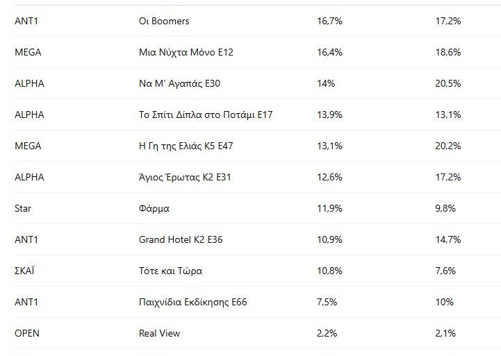
Task: Select the 9,8% value in Φάρμα row
Action: point(445,208)
